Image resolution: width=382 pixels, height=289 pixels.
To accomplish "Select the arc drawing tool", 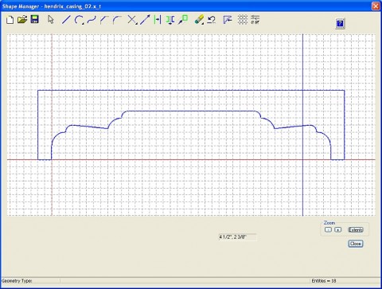I will pos(79,20).
